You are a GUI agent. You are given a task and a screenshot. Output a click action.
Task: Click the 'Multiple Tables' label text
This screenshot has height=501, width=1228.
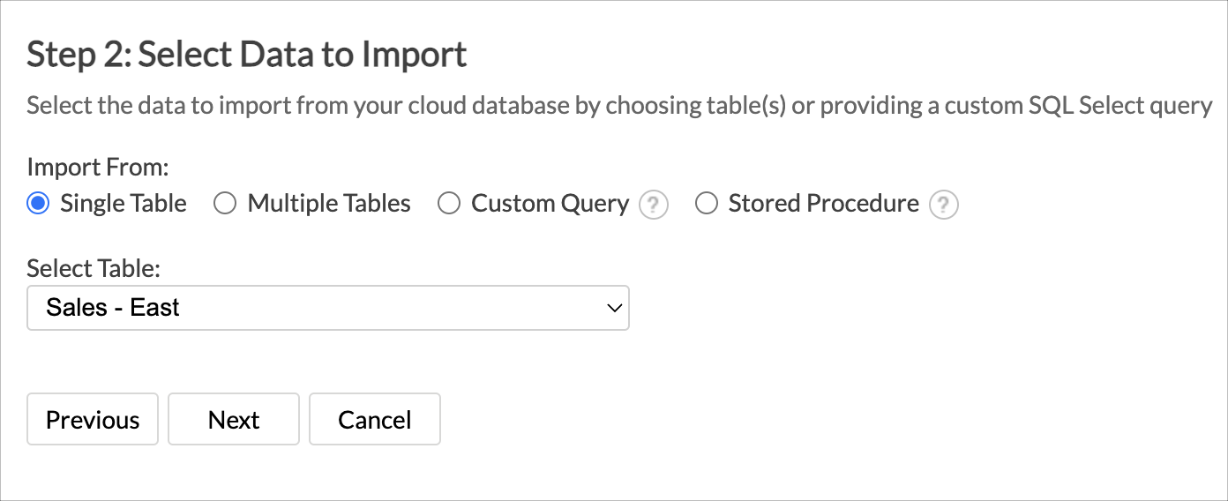click(329, 204)
